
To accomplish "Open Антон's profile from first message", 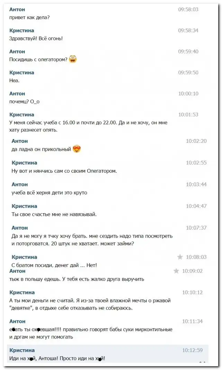I will (17, 9).
